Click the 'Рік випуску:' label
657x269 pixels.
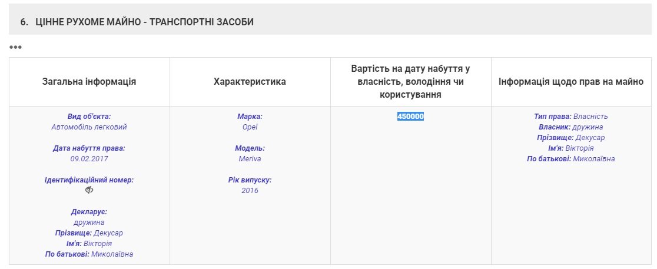(x=250, y=180)
